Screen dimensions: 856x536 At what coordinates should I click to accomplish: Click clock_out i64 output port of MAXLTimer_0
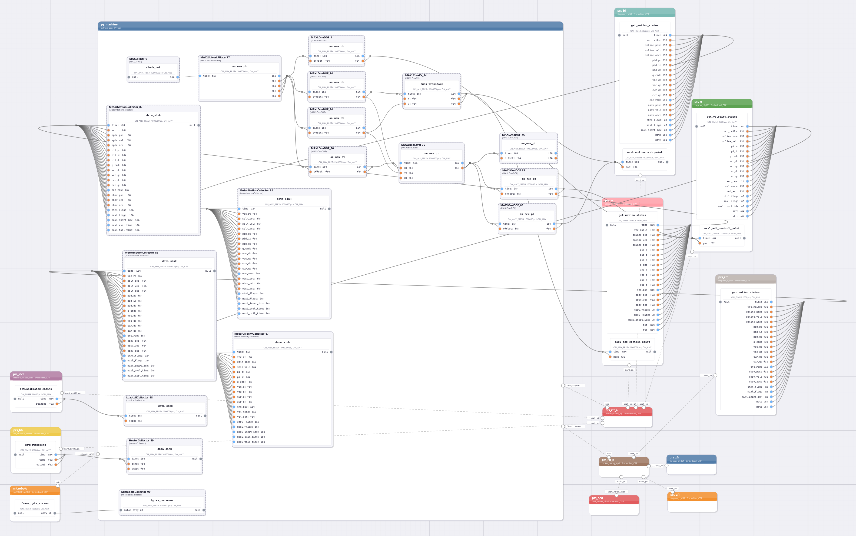click(x=178, y=77)
